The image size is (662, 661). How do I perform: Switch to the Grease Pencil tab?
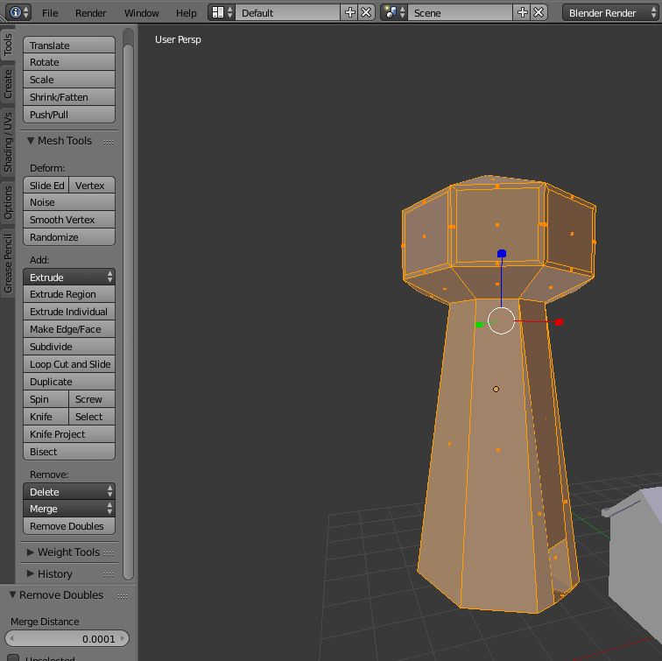point(8,264)
